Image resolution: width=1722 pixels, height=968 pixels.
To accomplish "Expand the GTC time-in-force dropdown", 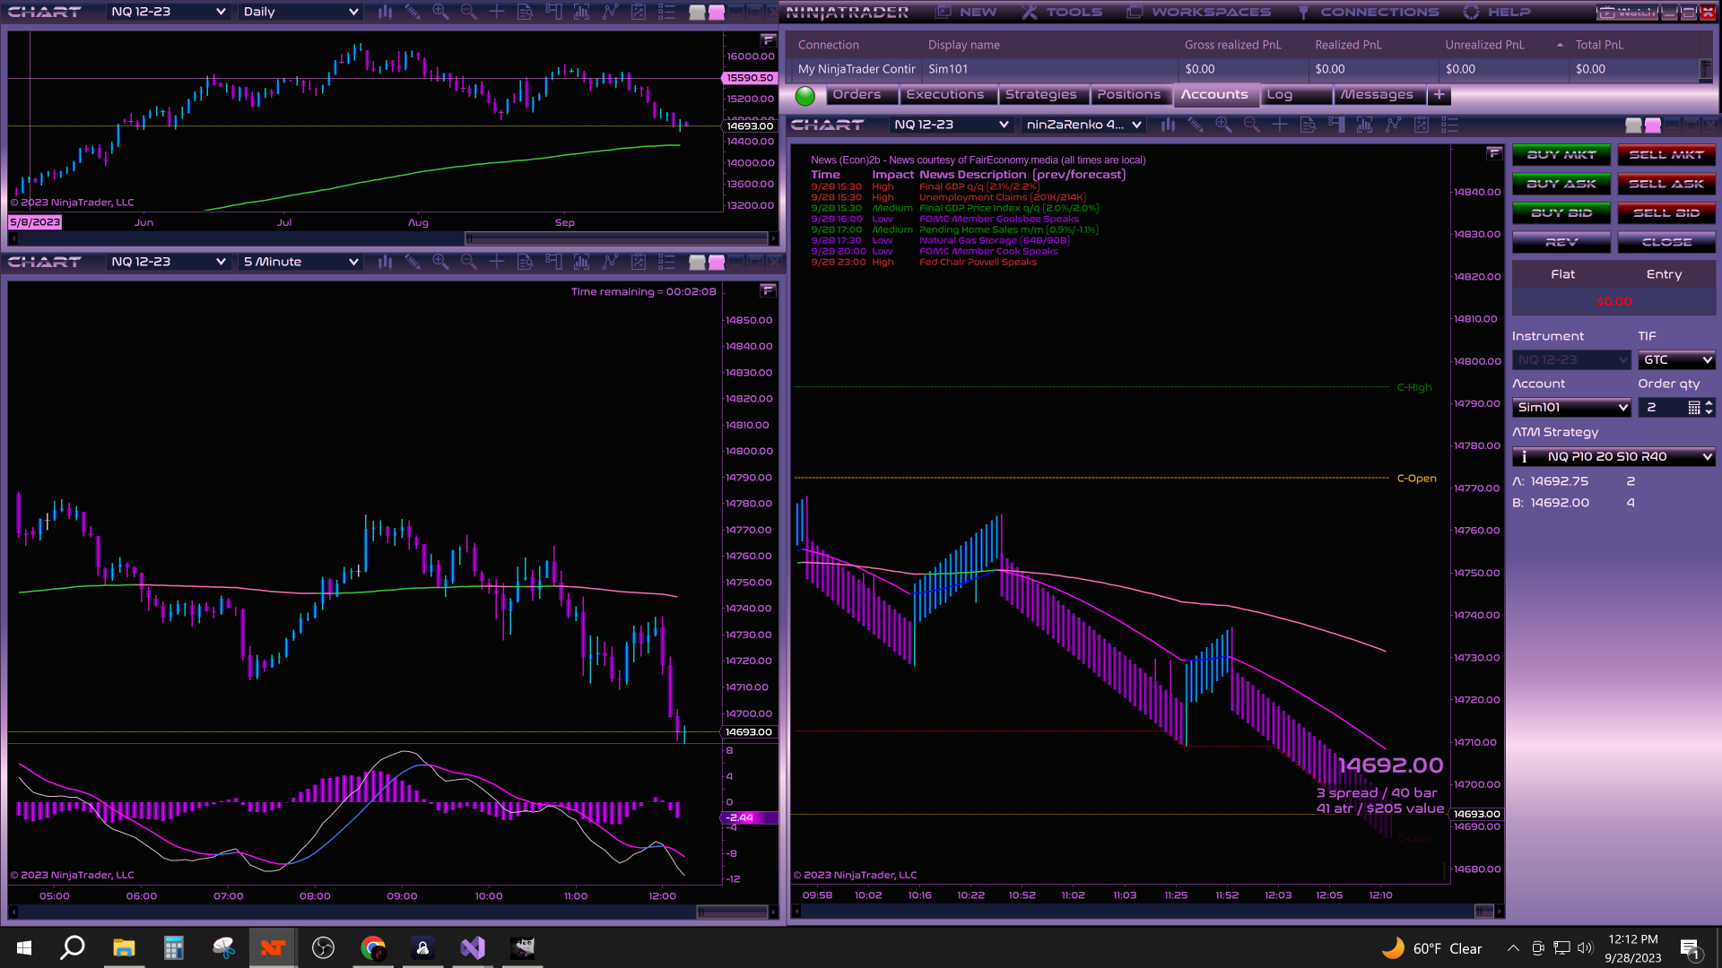I will point(1707,359).
